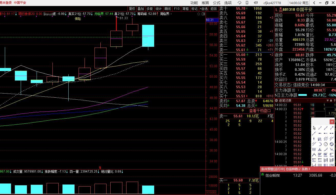Click the filter icon in 逐笔还原 header
Image resolution: width=336 pixels, height=195 pixels.
[x=327, y=101]
